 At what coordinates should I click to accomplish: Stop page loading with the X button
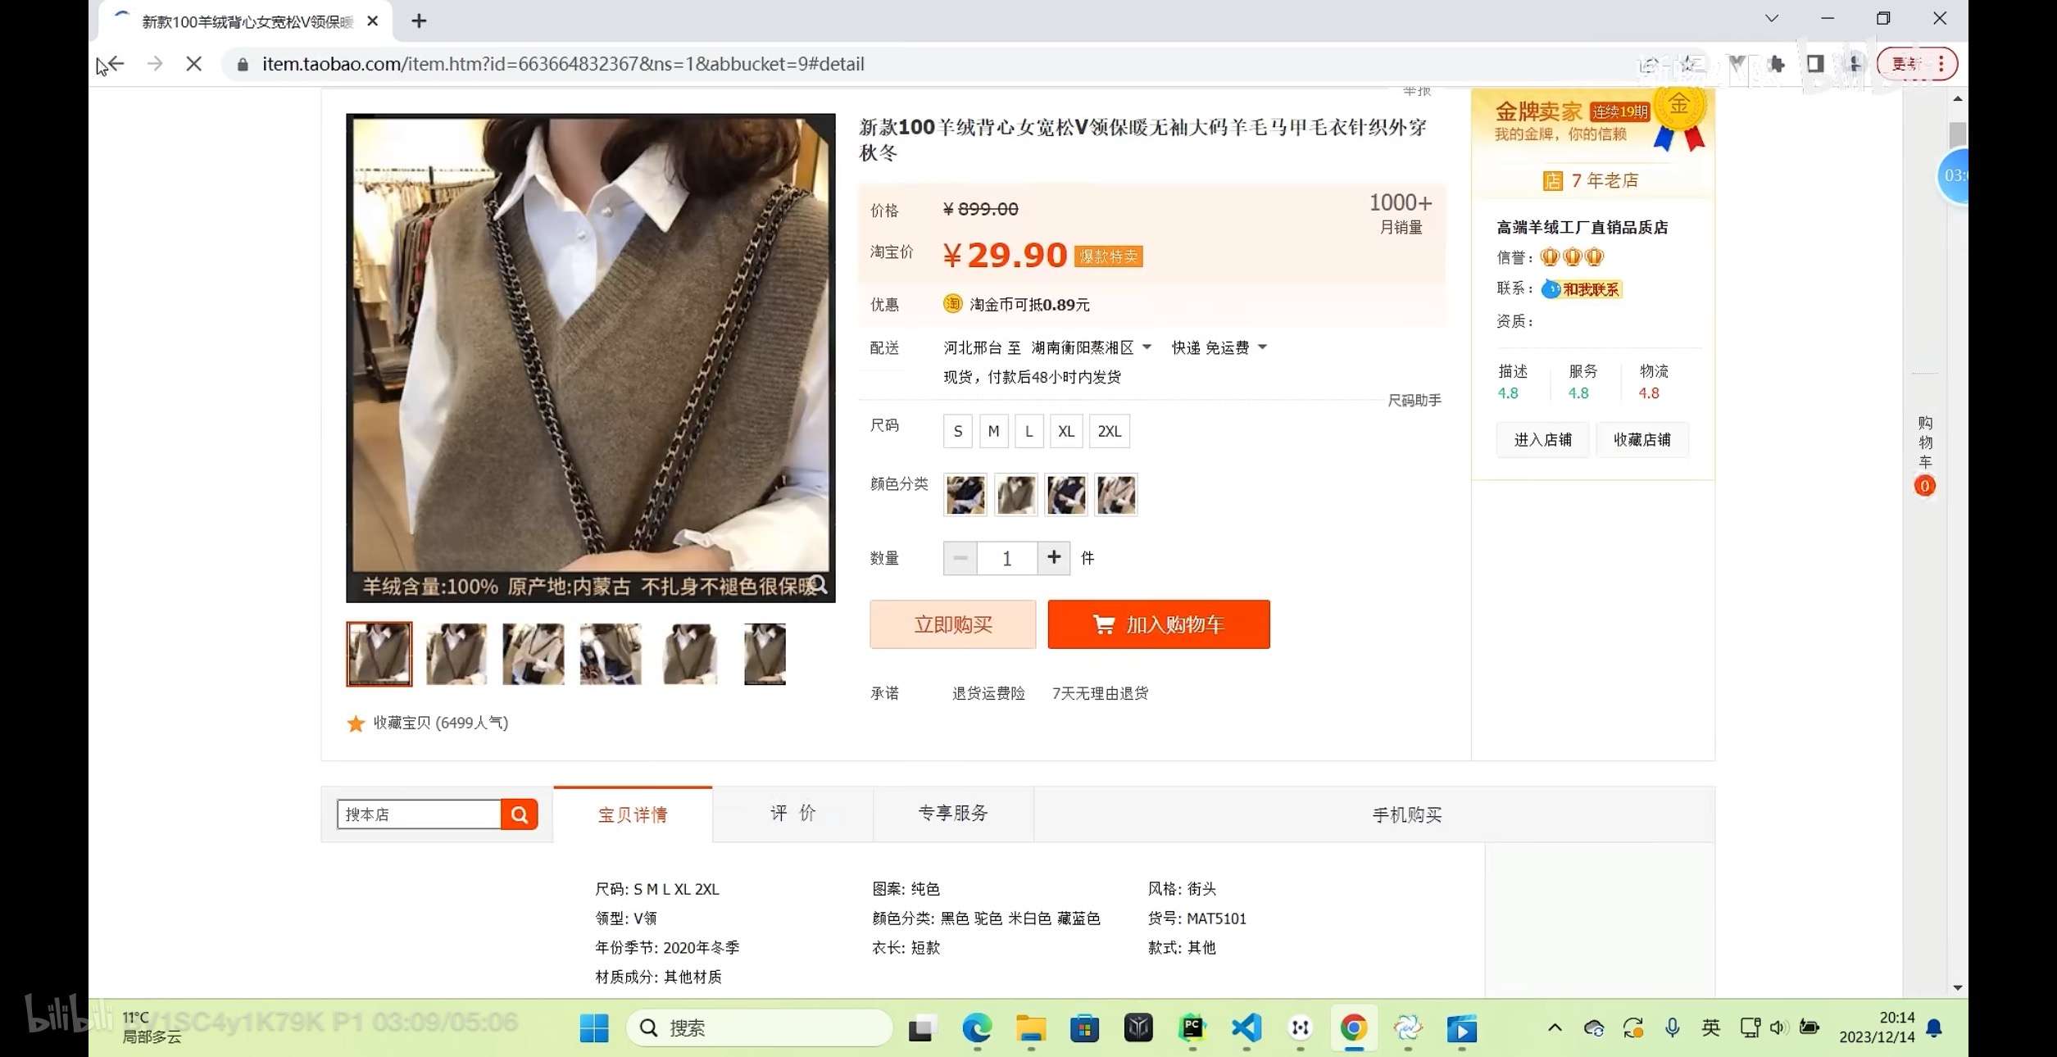pos(194,64)
